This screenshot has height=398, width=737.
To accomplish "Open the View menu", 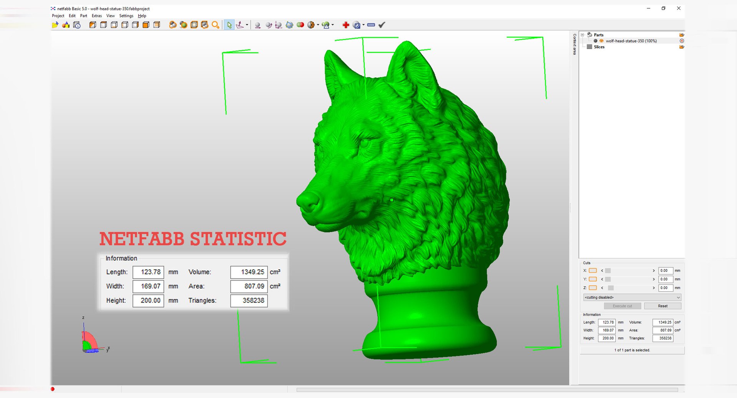I will [111, 16].
